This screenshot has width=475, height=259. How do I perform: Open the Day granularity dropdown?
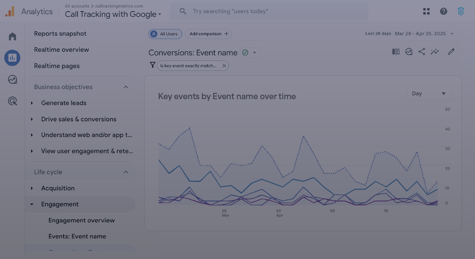tap(429, 94)
